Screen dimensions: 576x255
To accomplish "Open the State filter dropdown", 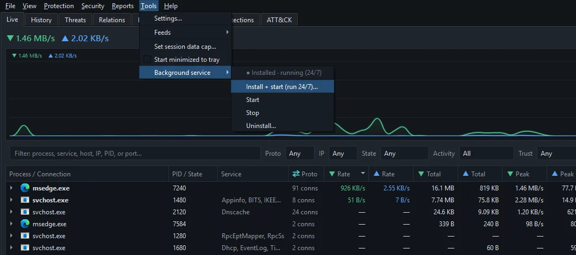I will click(404, 154).
